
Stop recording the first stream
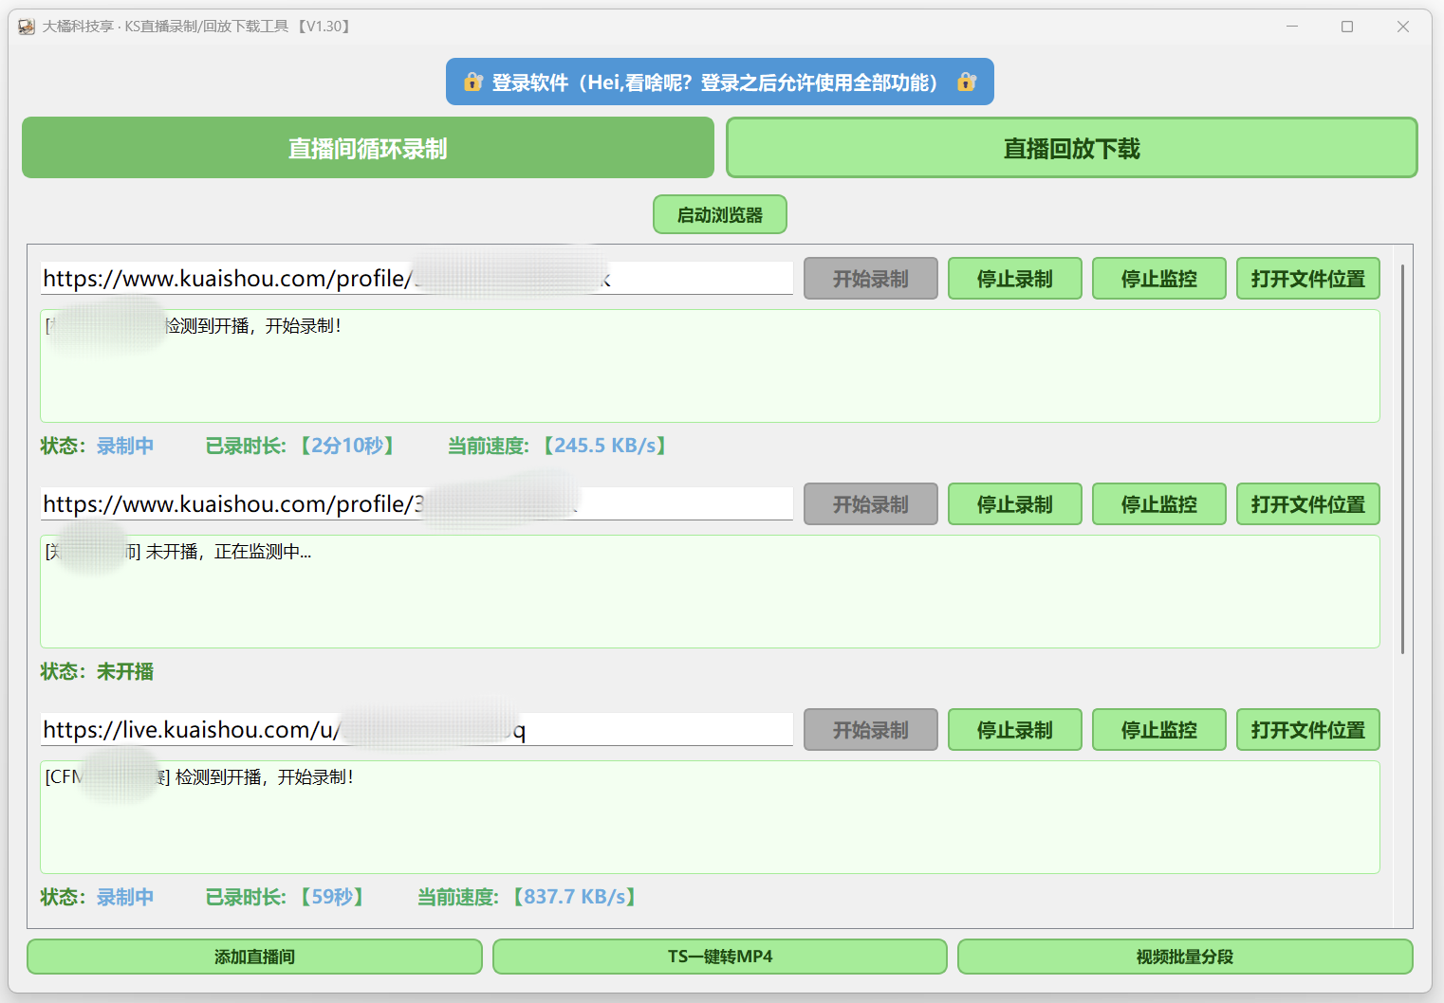(x=1015, y=279)
